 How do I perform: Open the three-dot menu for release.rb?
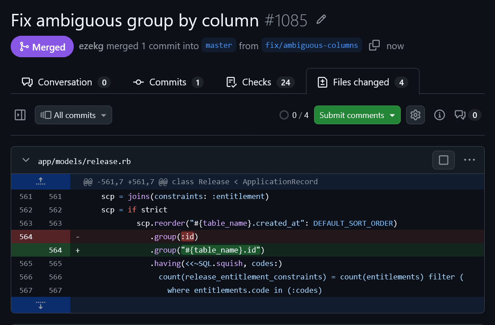click(470, 160)
